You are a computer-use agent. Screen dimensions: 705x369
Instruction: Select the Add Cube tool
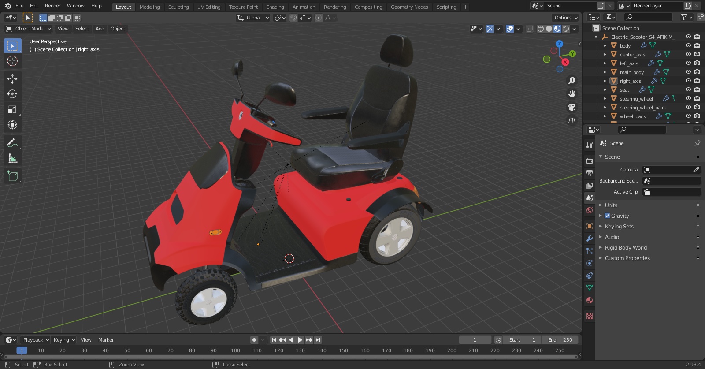click(12, 176)
